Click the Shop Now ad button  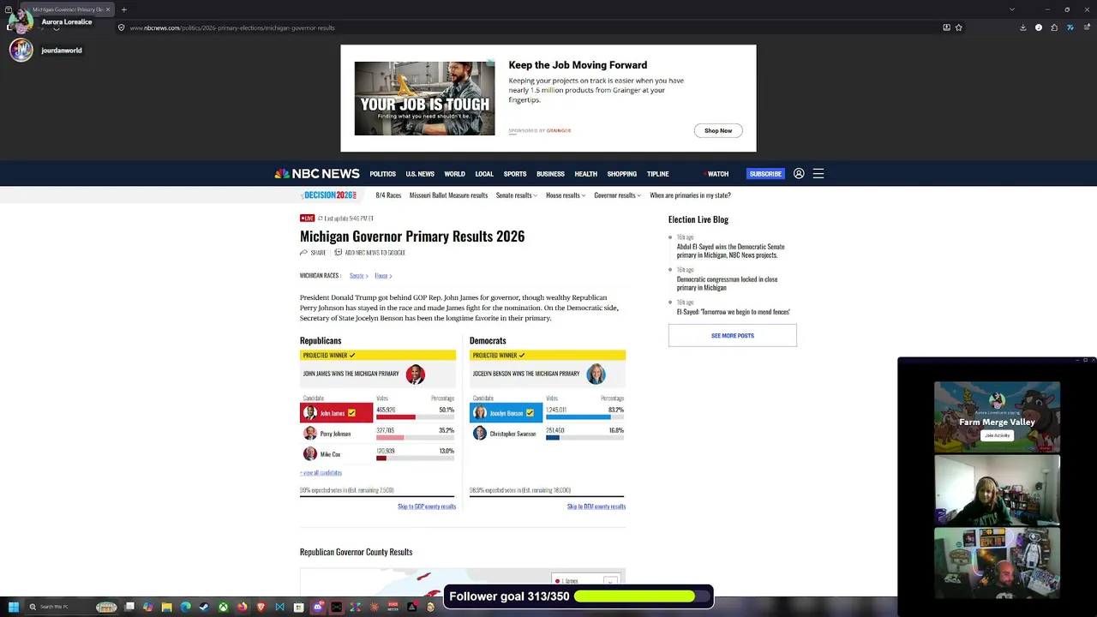pos(718,130)
